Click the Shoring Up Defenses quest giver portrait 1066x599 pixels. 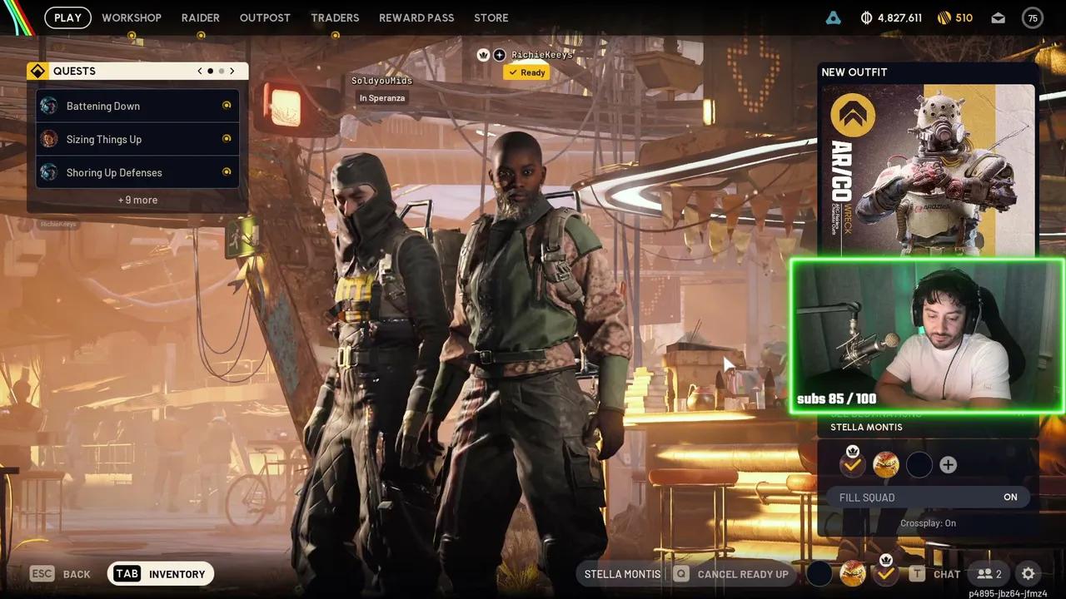(49, 172)
